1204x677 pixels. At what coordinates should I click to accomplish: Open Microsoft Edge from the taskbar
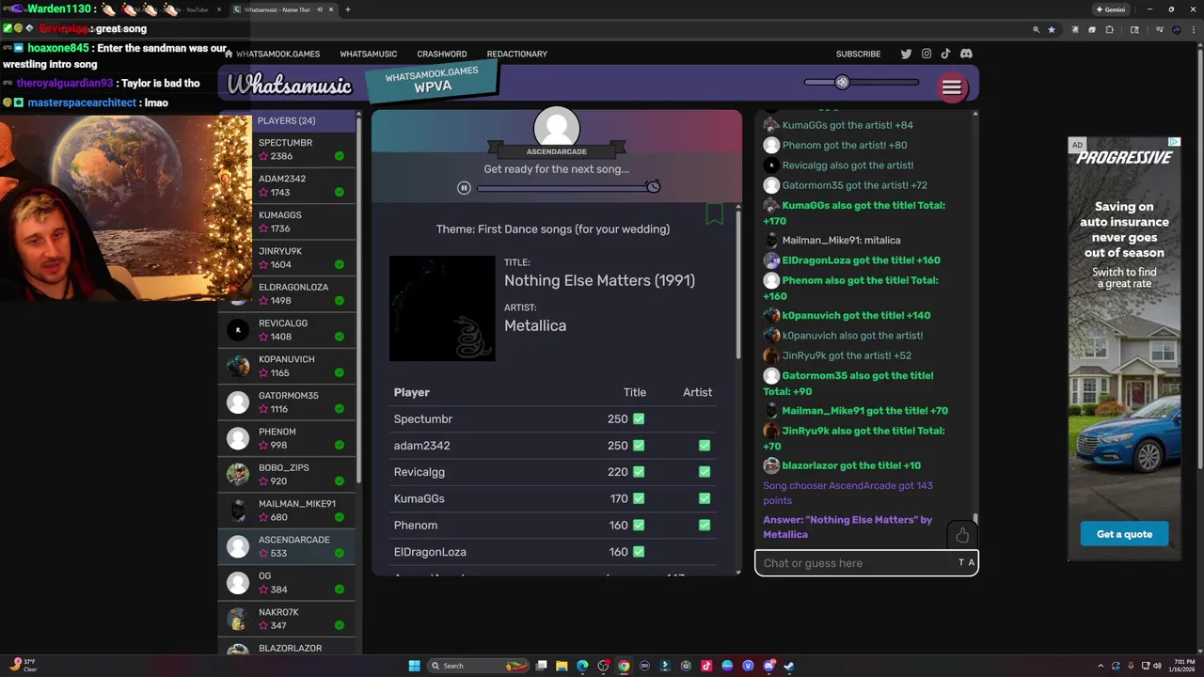pyautogui.click(x=582, y=666)
